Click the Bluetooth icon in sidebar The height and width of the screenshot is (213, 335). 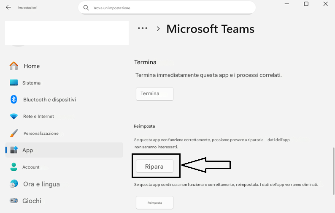(14, 99)
